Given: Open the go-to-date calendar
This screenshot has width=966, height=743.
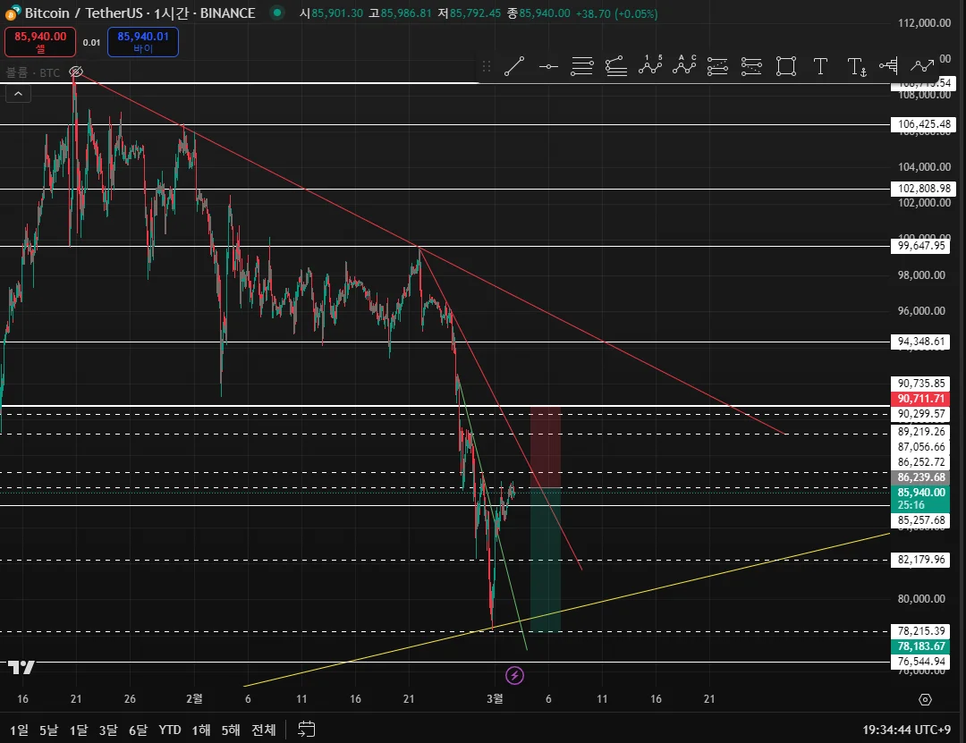Looking at the screenshot, I should click(x=306, y=730).
